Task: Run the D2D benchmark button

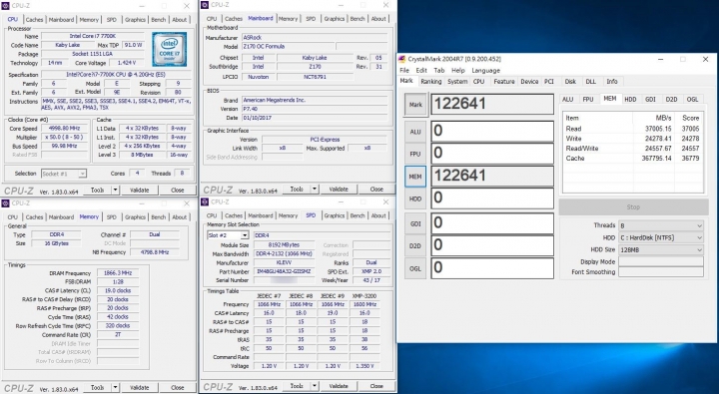Action: tap(415, 246)
